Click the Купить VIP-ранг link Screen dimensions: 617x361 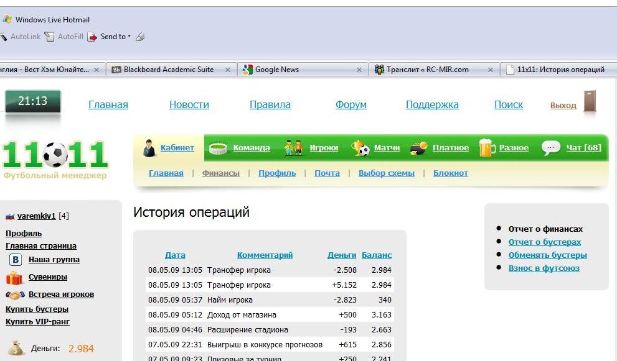pyautogui.click(x=37, y=322)
